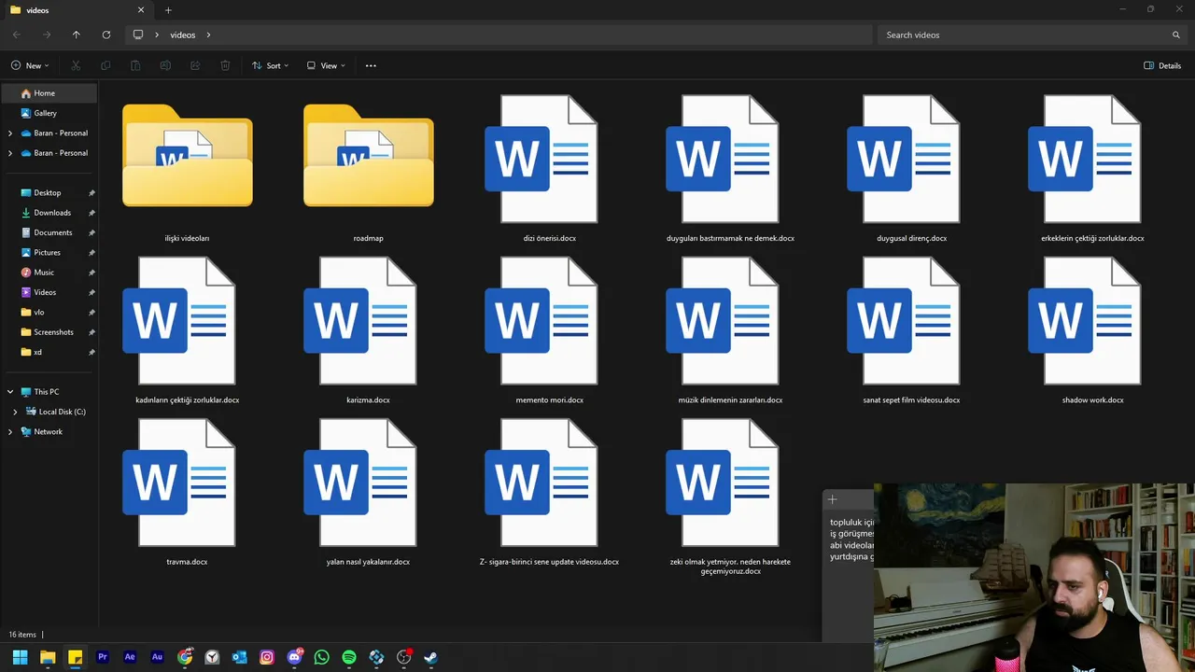1195x672 pixels.
Task: Unpin Pictures using its pin icon
Action: [x=91, y=253]
